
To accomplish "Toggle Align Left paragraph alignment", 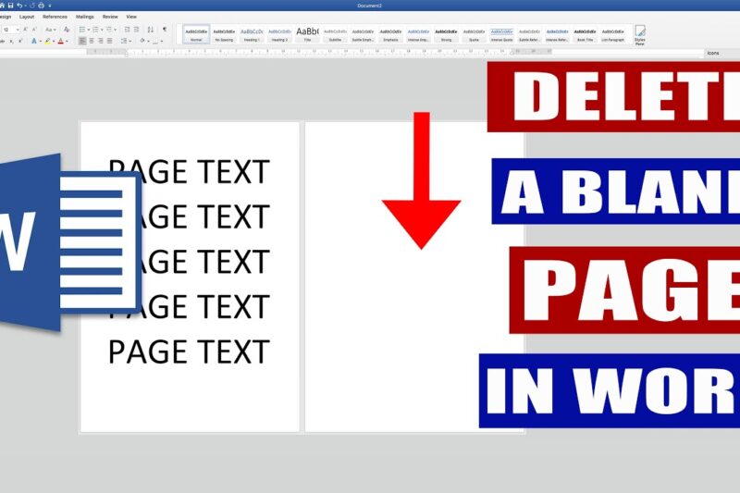I will [x=82, y=41].
